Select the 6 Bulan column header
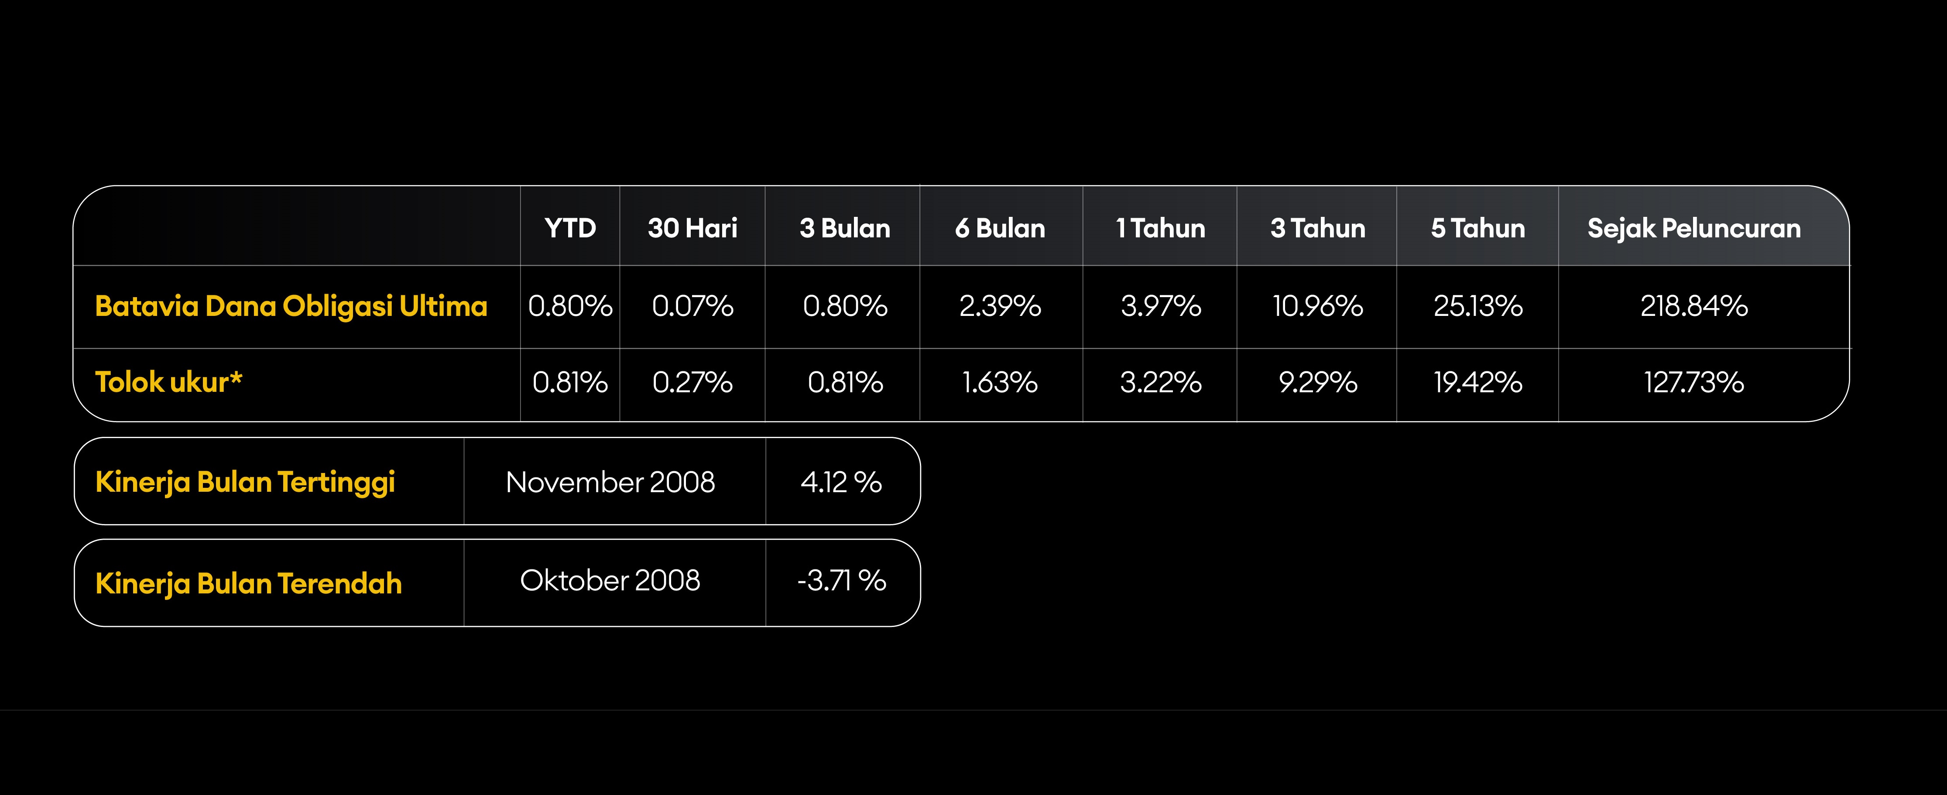Viewport: 1947px width, 795px height. [x=1000, y=228]
